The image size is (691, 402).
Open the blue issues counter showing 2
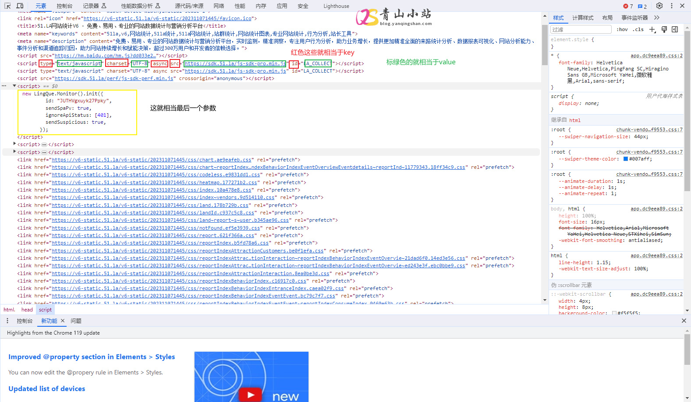[642, 6]
